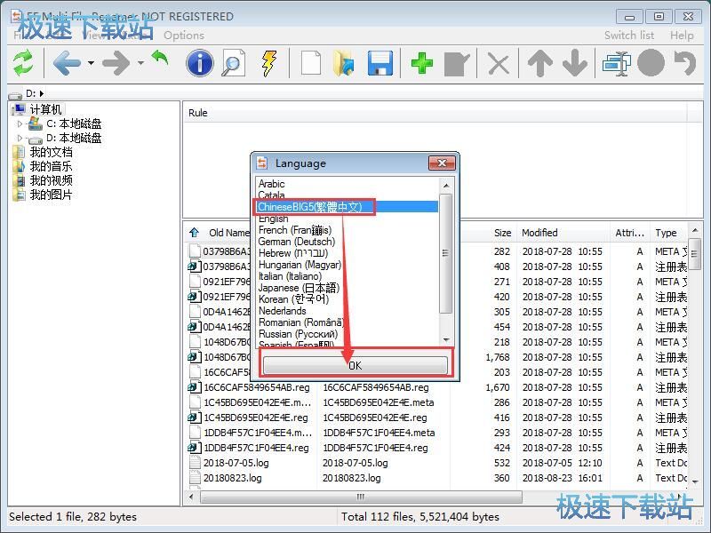The height and width of the screenshot is (533, 711).
Task: Select 我的图片 in the folder tree
Action: 51,195
